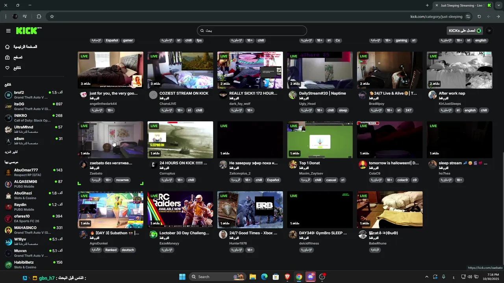Click the Ranked tag under AgroDunkel

coord(111,250)
